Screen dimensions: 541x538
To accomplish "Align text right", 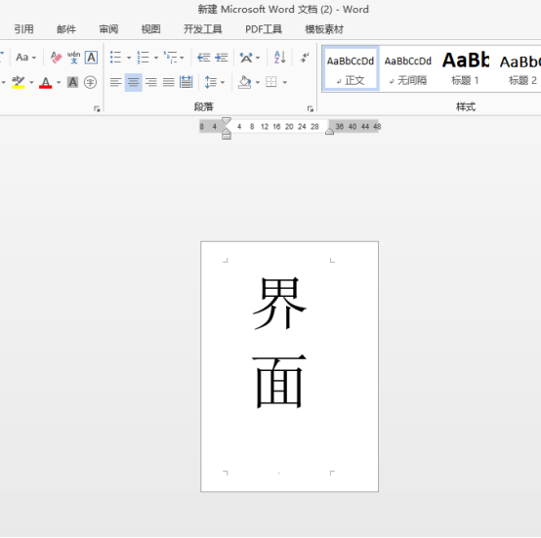I will pyautogui.click(x=150, y=82).
